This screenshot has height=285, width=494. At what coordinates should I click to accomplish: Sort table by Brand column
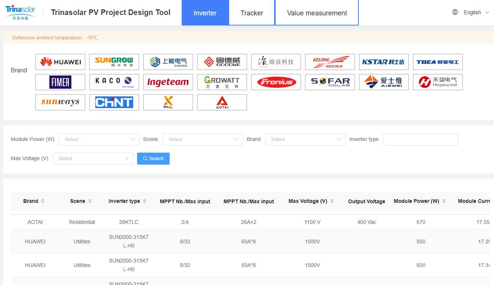click(34, 201)
